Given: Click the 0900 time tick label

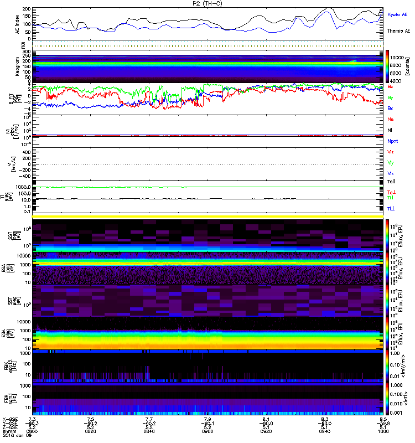Looking at the screenshot, I should tap(207, 432).
